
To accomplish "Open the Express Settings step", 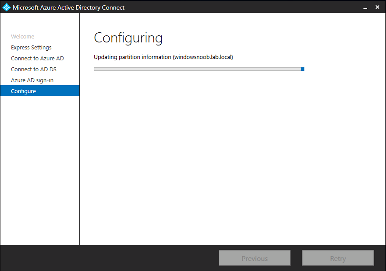I will (x=31, y=47).
